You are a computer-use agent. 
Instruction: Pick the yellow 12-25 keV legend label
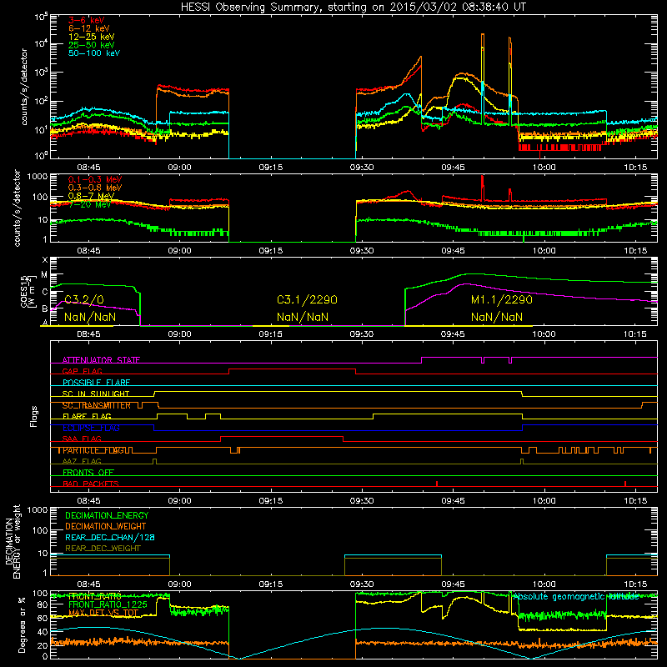click(92, 37)
